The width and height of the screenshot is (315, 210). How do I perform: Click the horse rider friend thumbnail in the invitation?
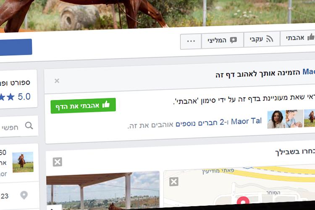coord(310,118)
